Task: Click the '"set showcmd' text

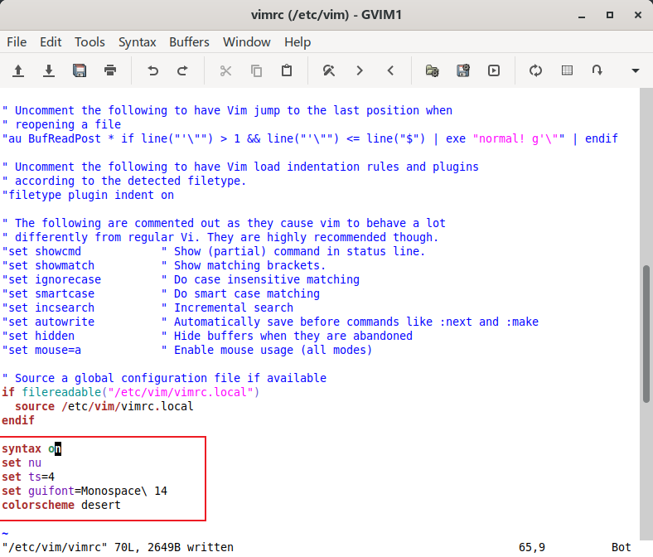Action: [41, 251]
